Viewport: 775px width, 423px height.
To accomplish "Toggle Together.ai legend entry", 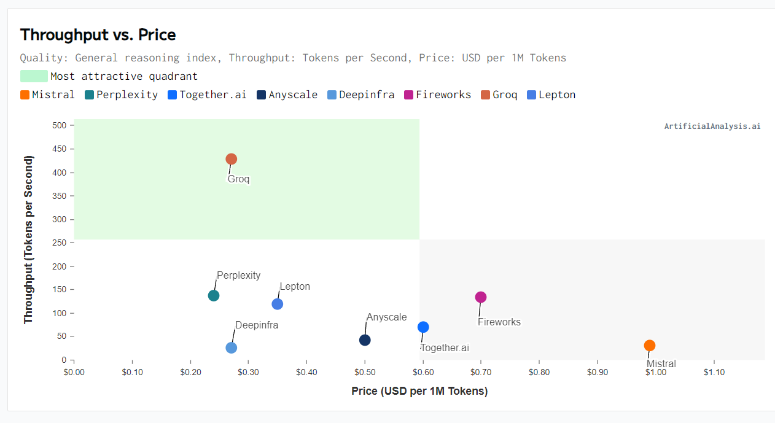I will [x=207, y=95].
